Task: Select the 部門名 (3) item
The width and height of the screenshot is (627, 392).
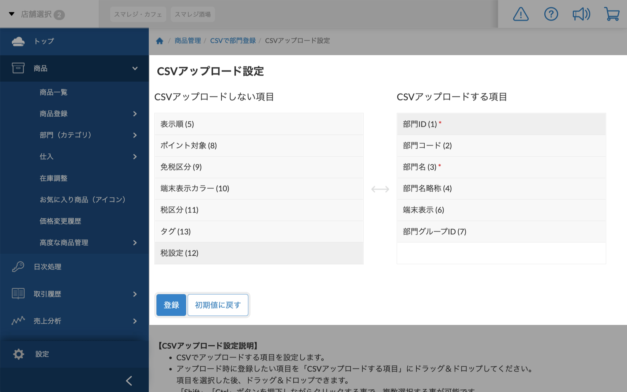Action: (x=501, y=167)
